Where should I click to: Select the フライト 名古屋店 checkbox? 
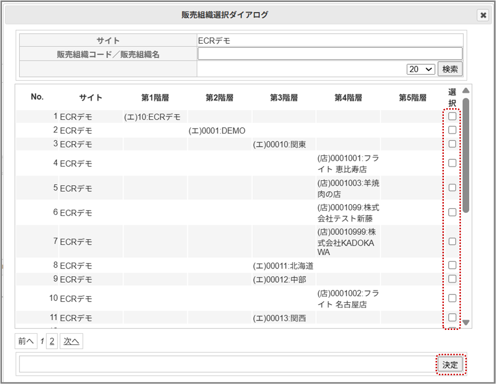[452, 298]
